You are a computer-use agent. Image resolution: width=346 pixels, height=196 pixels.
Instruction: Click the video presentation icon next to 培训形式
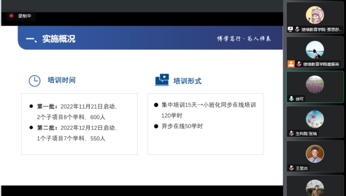(x=162, y=79)
